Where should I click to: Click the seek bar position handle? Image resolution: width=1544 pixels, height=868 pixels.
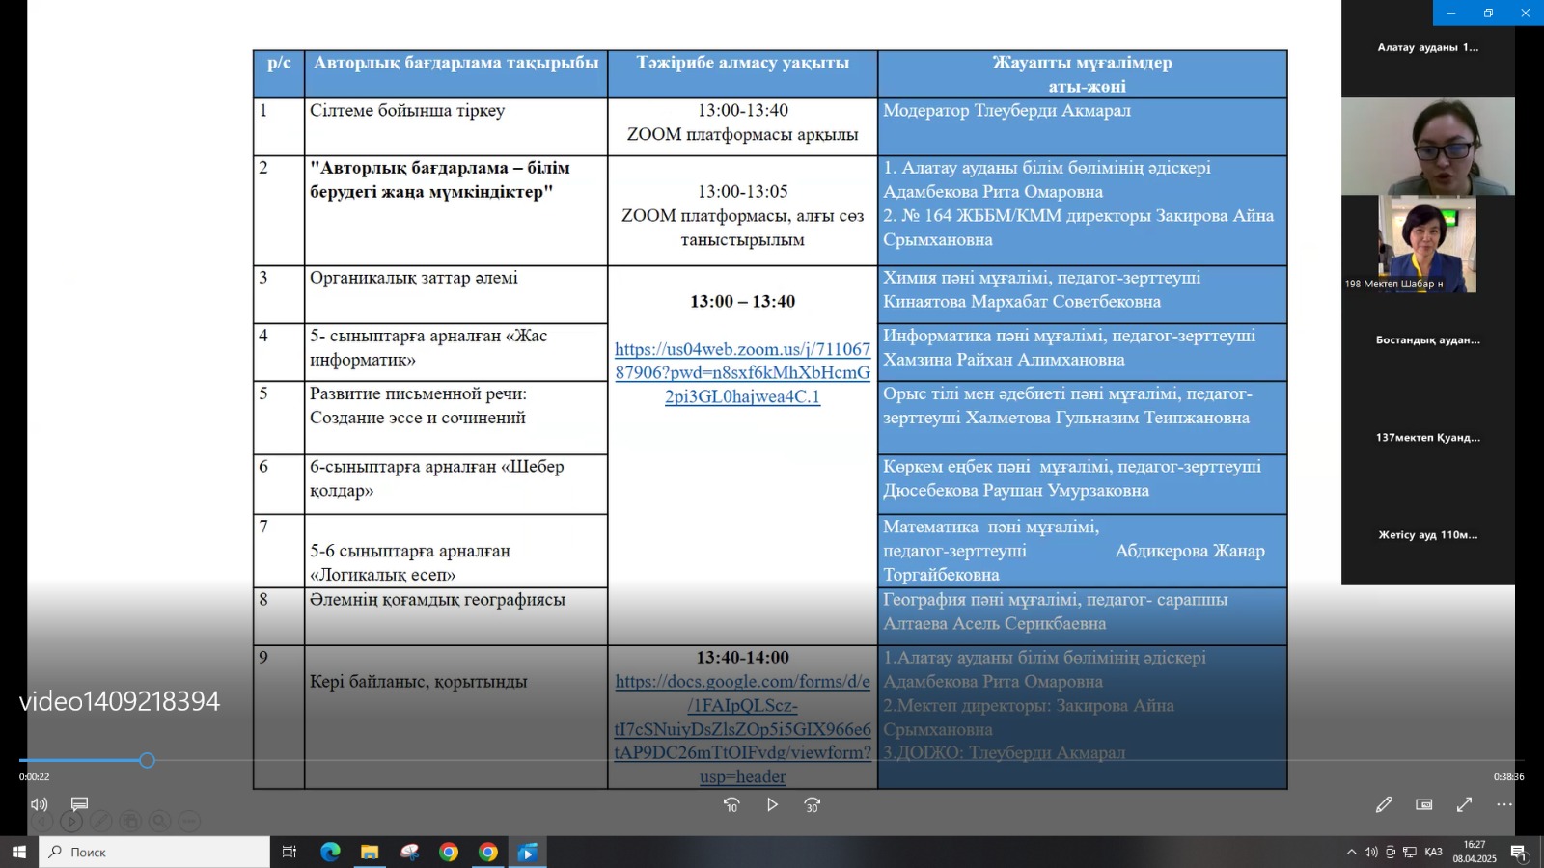147,761
